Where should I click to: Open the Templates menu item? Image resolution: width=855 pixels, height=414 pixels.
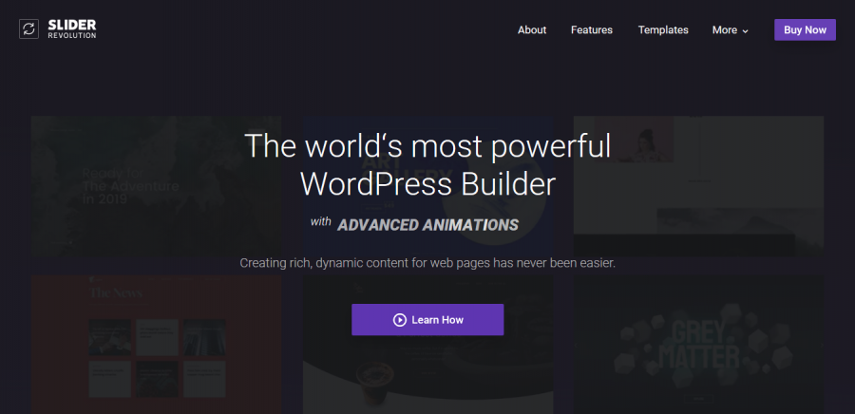click(x=663, y=30)
